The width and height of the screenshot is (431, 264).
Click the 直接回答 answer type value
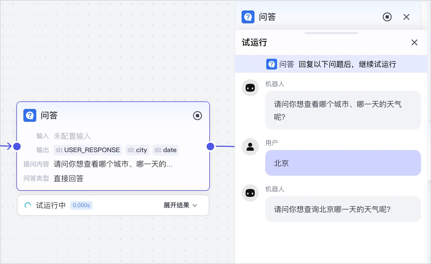point(69,178)
